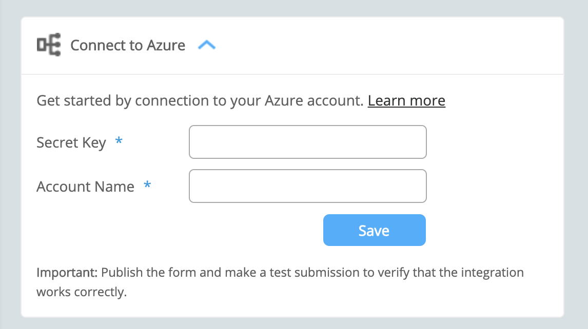Screen dimensions: 588x329
Task: Click the Important notice text
Action: 280,282
